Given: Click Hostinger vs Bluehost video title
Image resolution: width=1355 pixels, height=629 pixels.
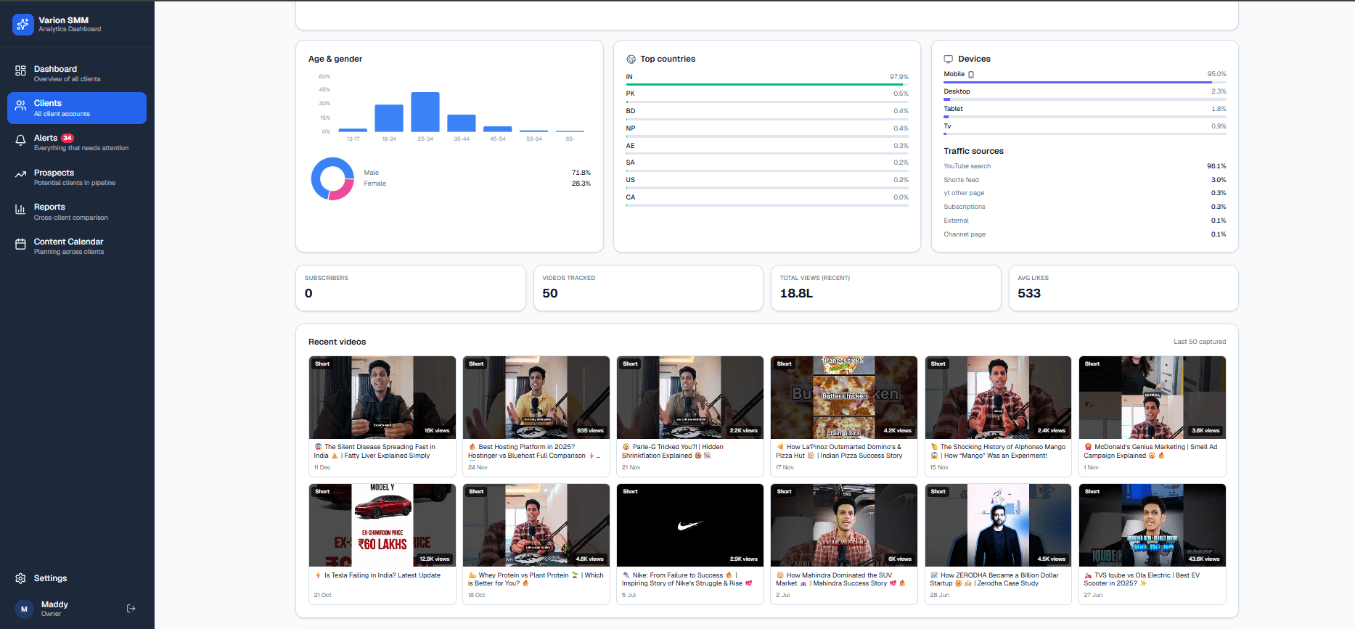Looking at the screenshot, I should coord(534,451).
